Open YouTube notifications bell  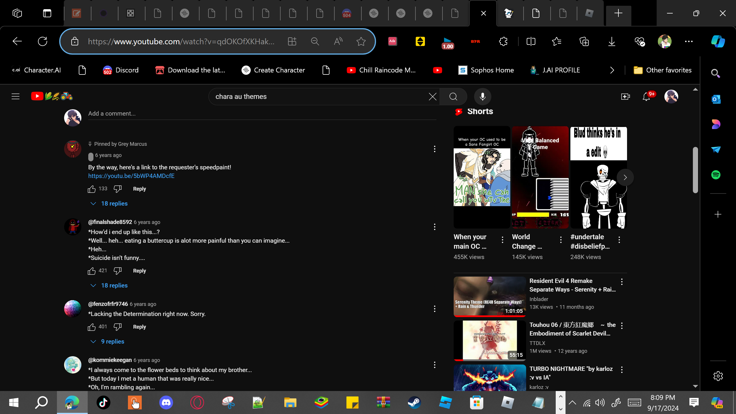tap(646, 97)
